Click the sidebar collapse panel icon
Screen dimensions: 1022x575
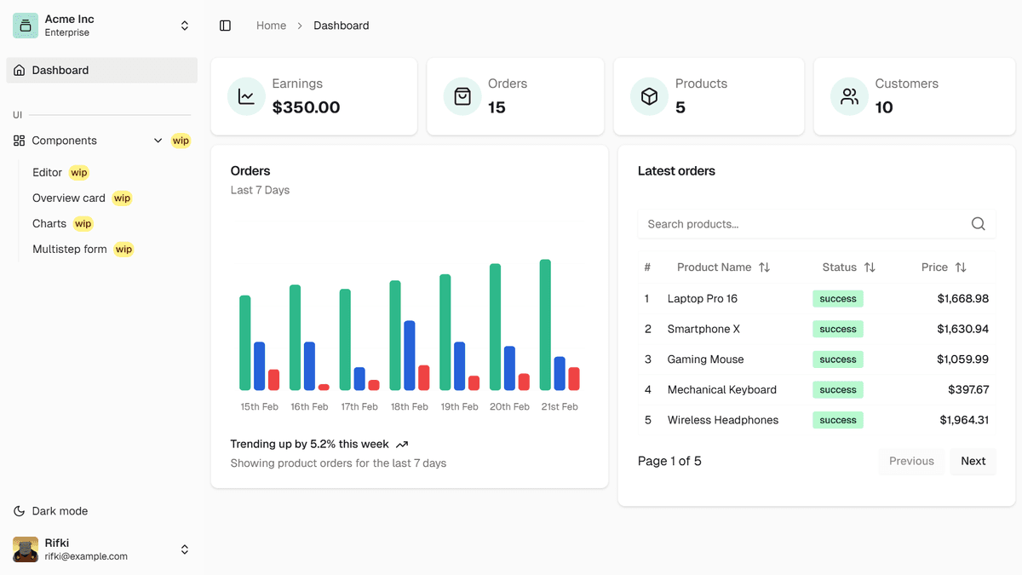point(225,26)
